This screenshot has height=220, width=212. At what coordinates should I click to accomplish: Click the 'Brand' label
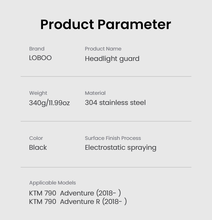[37, 49]
